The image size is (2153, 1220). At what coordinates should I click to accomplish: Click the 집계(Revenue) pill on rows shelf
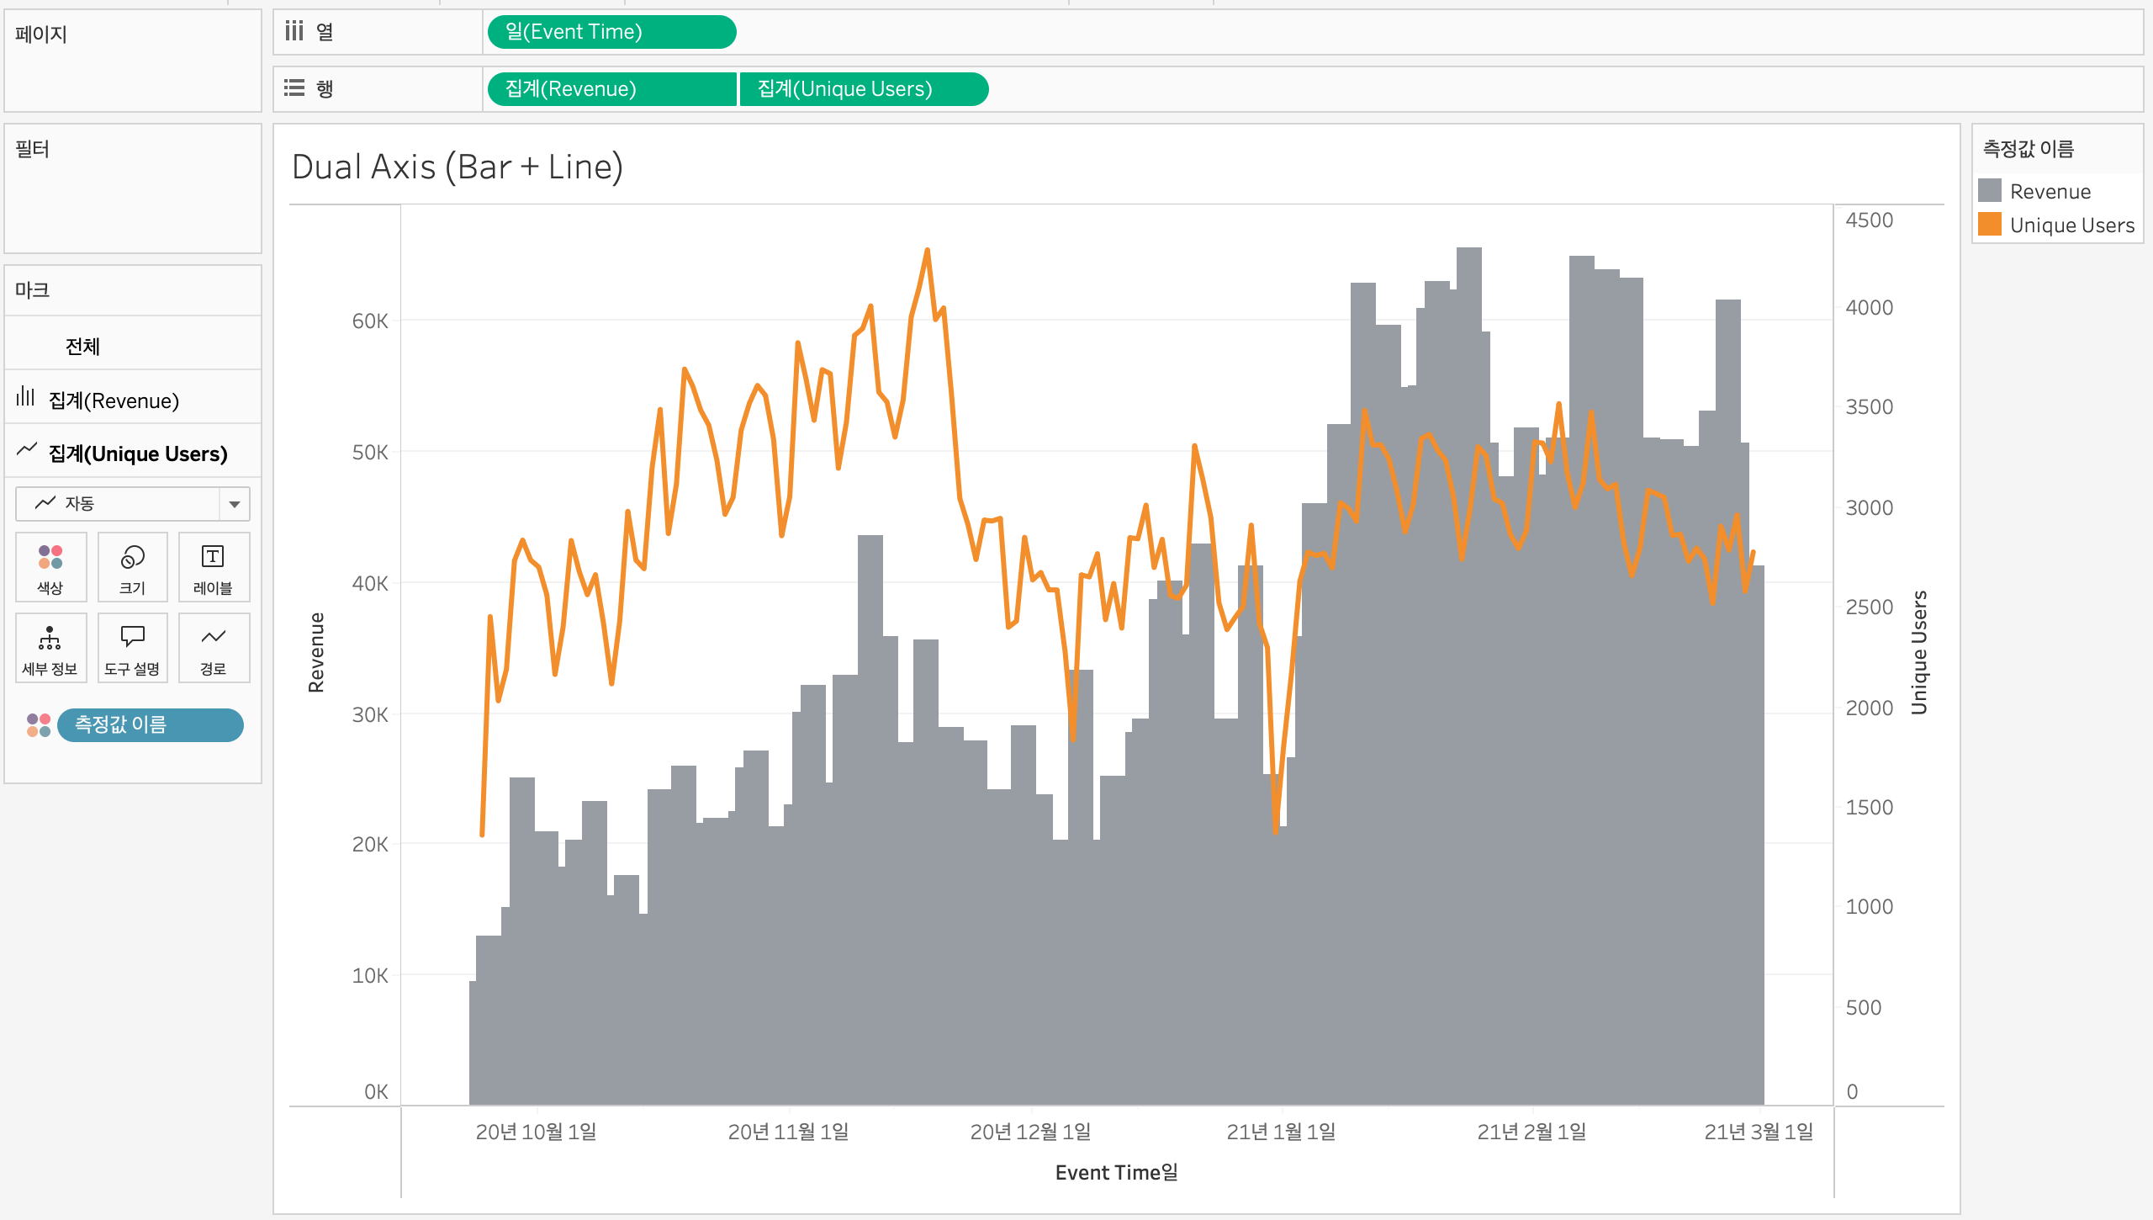click(x=611, y=88)
